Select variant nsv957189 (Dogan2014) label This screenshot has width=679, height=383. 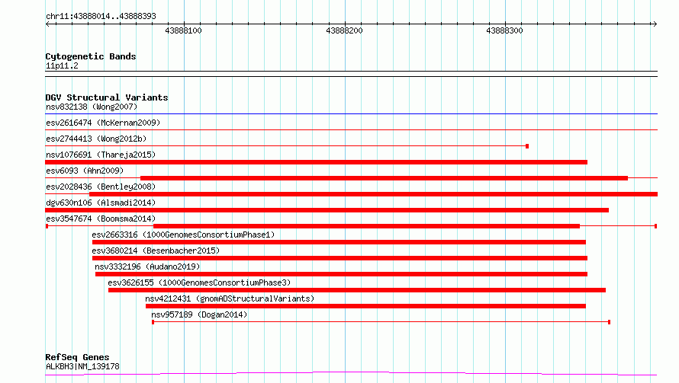[199, 314]
